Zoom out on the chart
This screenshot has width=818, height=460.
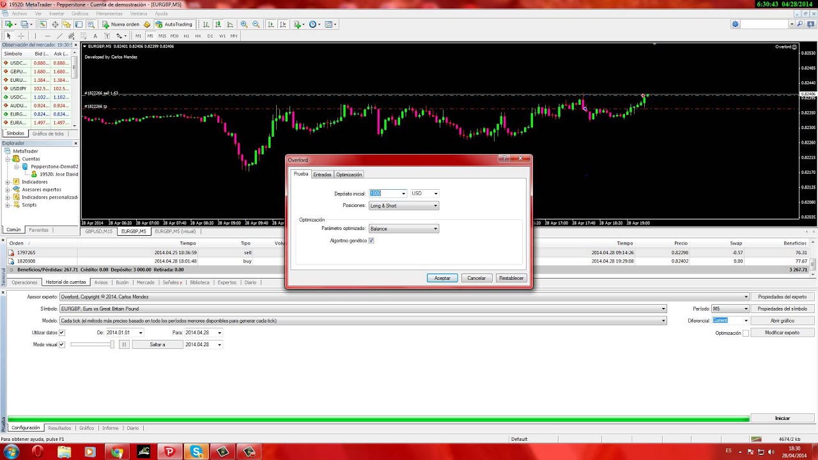[x=256, y=24]
